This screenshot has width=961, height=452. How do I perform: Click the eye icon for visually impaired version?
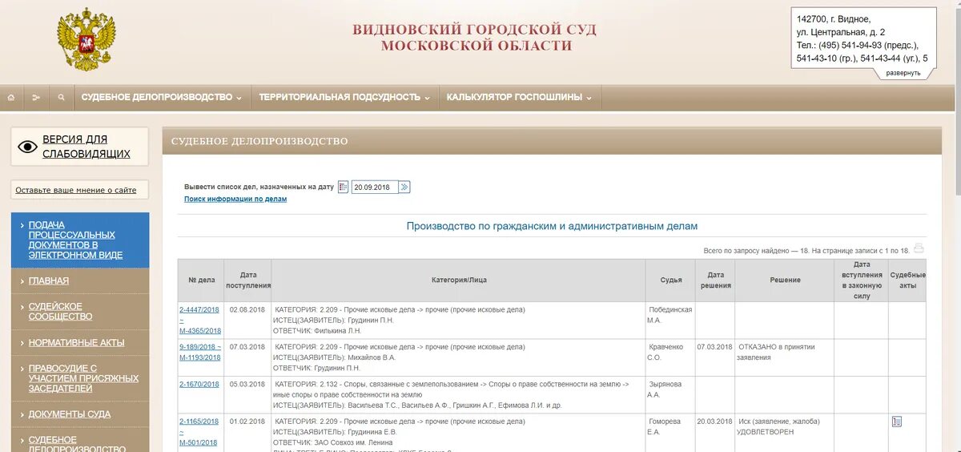coord(28,147)
